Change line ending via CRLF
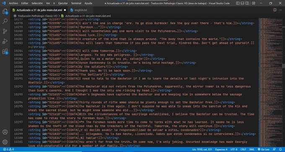 (243, 149)
